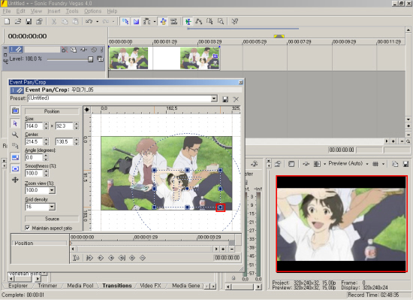Jump to the first keyframe in Pan/Crop

click(x=89, y=258)
